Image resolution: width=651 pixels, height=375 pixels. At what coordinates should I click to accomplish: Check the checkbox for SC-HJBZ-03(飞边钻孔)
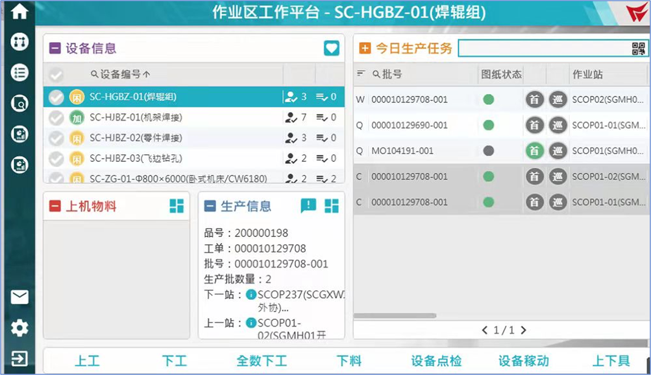55,156
